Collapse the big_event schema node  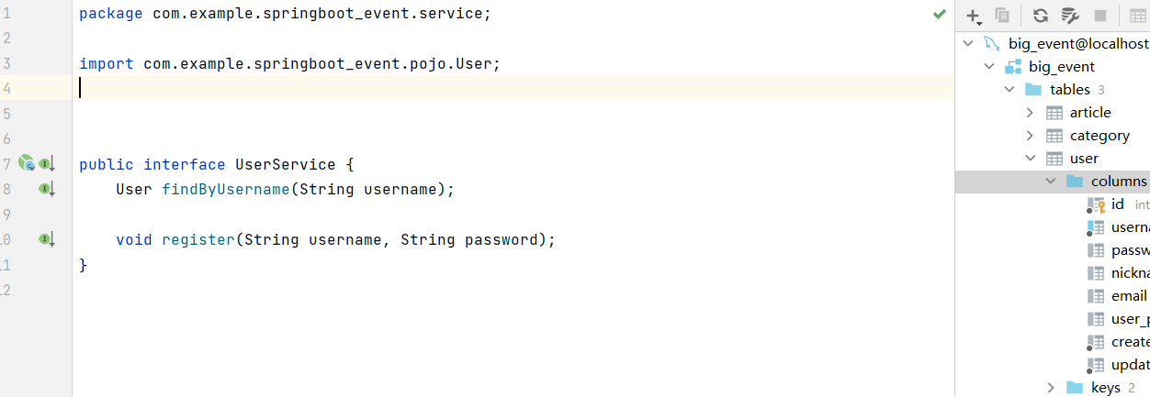click(988, 66)
